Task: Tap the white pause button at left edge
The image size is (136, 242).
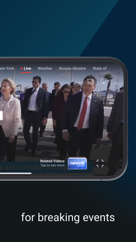Action: tap(1, 115)
